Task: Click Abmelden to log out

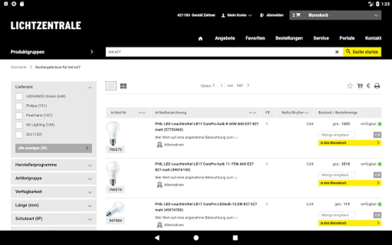Action: 272,15
